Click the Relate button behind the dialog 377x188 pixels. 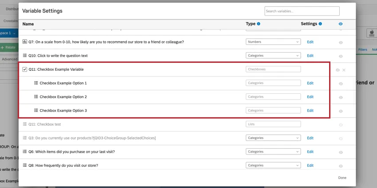(x=9, y=47)
